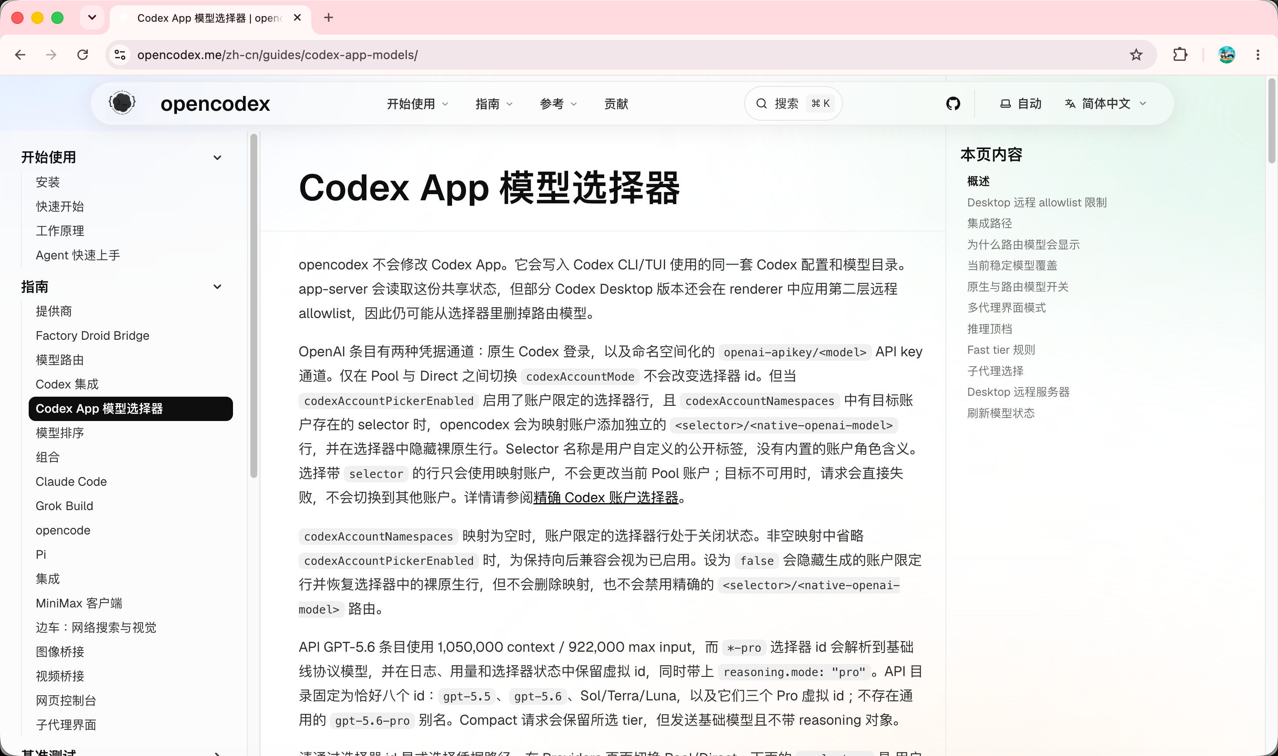
Task: Open 网页控制台 sidebar page
Action: point(66,700)
